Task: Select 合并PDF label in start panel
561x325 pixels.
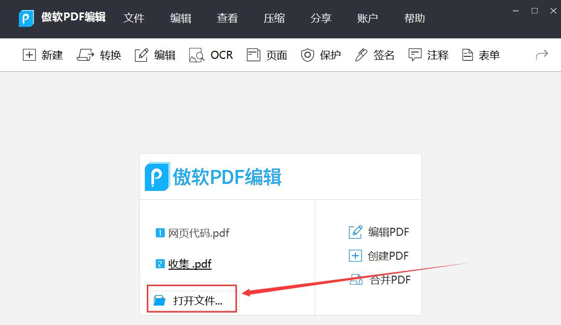Action: pos(390,280)
